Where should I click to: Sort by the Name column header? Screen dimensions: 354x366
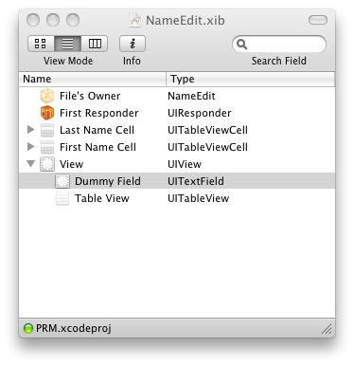[x=93, y=79]
